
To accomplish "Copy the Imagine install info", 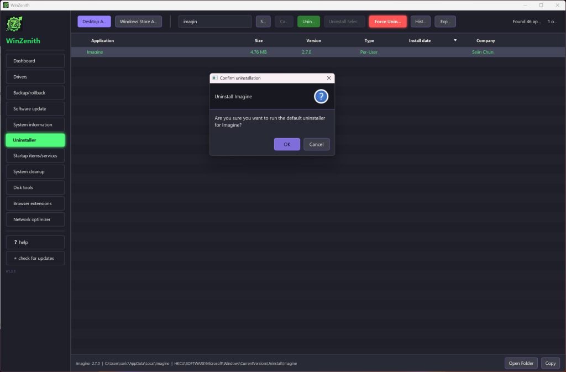I will 550,363.
